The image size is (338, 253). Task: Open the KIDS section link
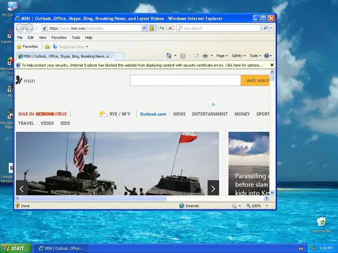65,123
